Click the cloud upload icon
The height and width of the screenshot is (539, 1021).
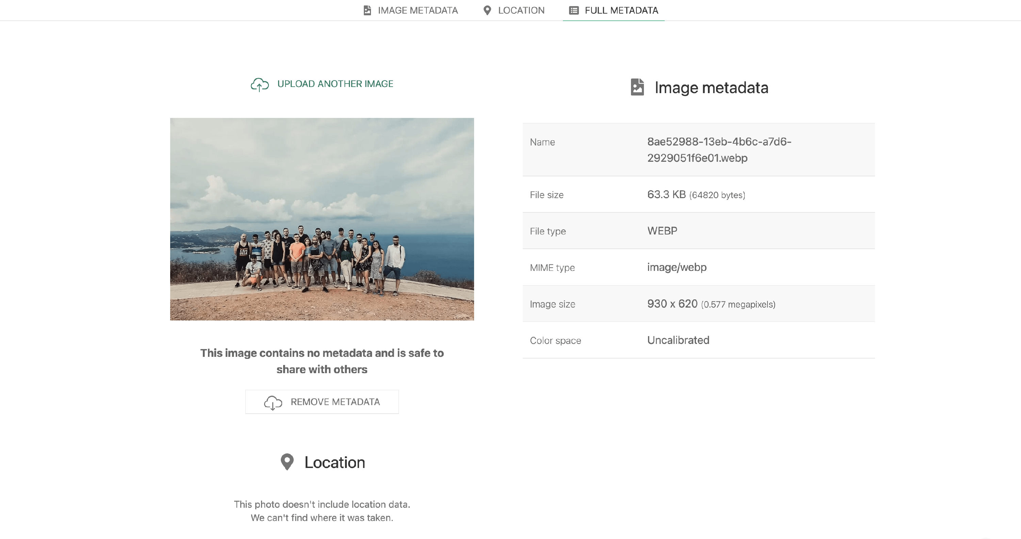[x=260, y=84]
